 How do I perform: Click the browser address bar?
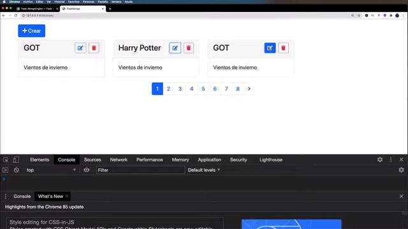click(x=186, y=15)
